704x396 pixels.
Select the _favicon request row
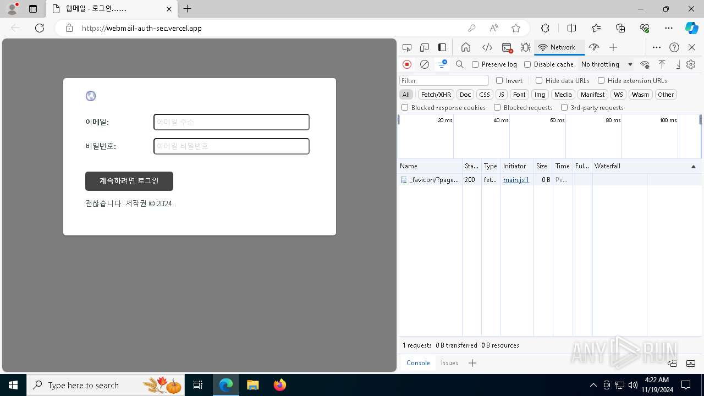(549, 180)
